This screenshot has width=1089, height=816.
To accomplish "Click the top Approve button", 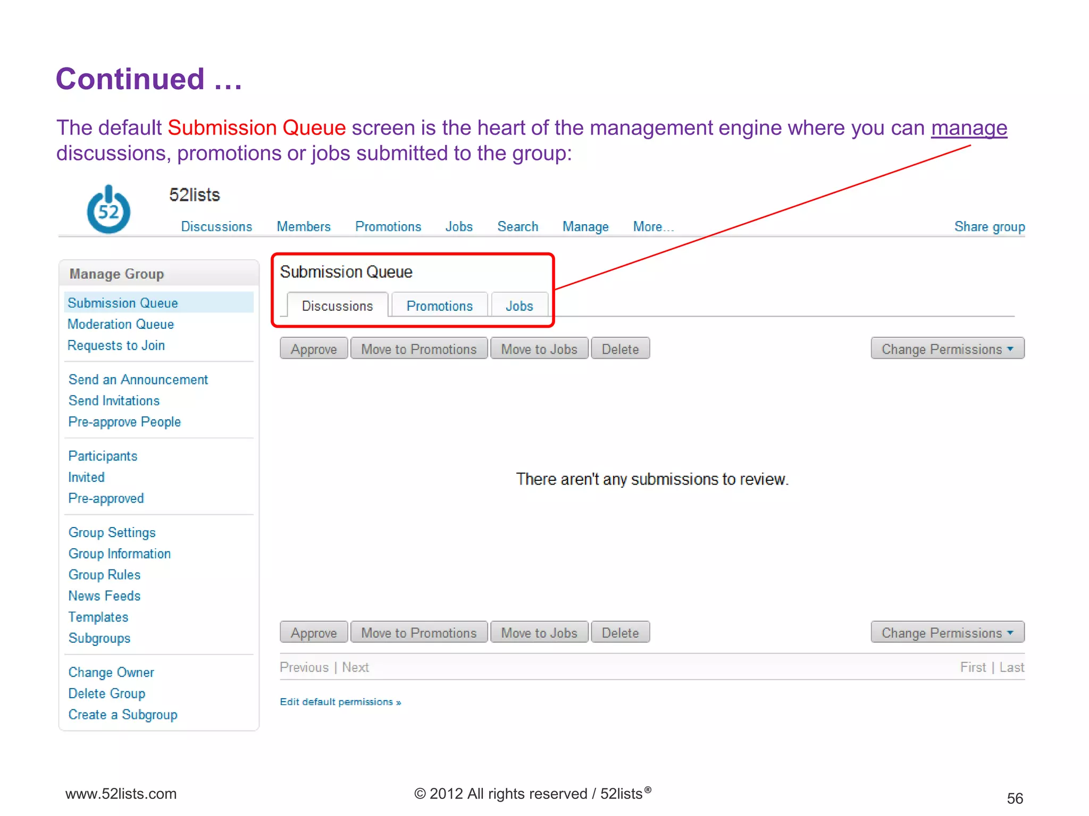I will click(314, 349).
